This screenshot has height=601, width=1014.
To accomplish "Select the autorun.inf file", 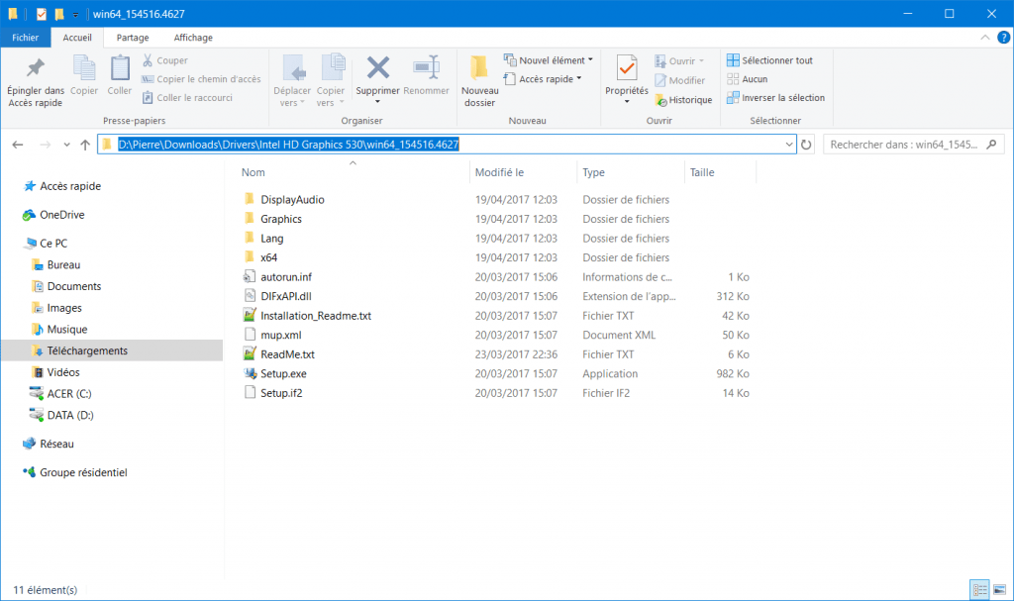I will tap(286, 277).
